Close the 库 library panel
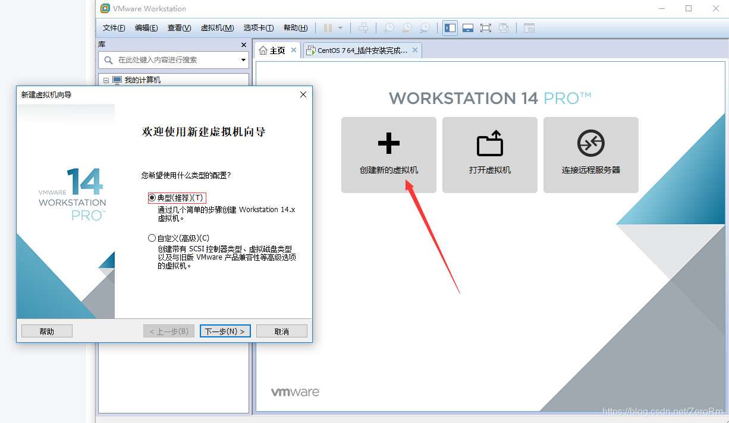Screen dimensions: 729x423 pos(244,45)
